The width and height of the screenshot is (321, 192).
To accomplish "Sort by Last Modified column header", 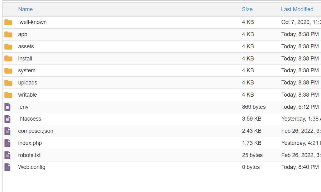I will (297, 9).
